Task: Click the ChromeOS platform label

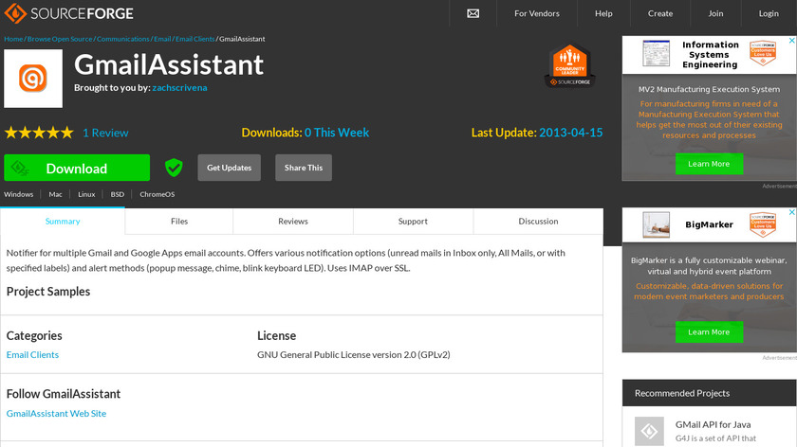Action: pos(158,194)
